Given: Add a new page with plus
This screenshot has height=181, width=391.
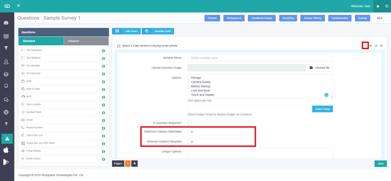Looking at the screenshot, I should (134, 164).
